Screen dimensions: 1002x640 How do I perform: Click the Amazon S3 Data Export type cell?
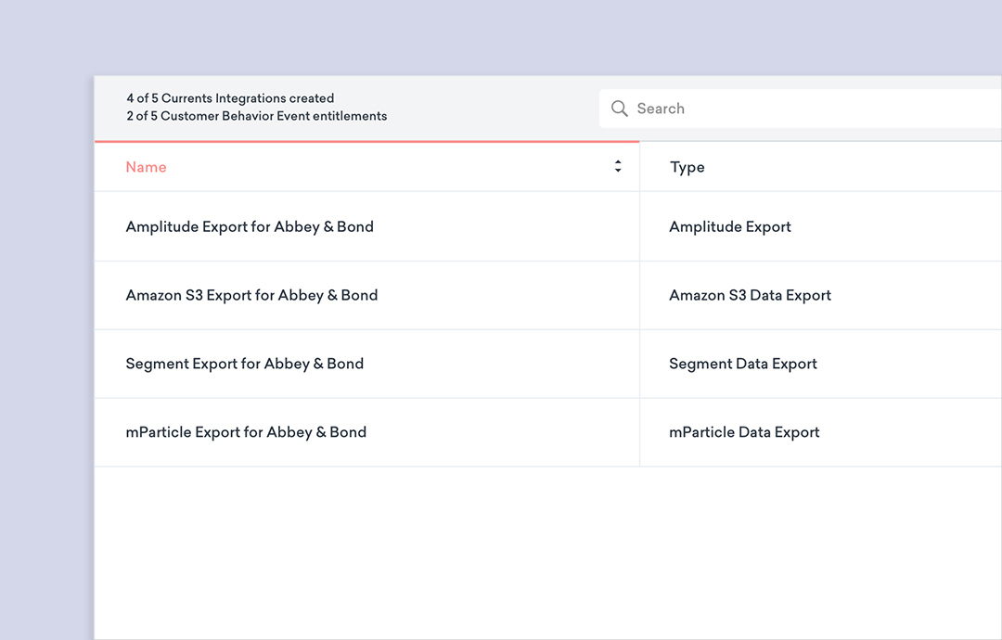click(750, 295)
